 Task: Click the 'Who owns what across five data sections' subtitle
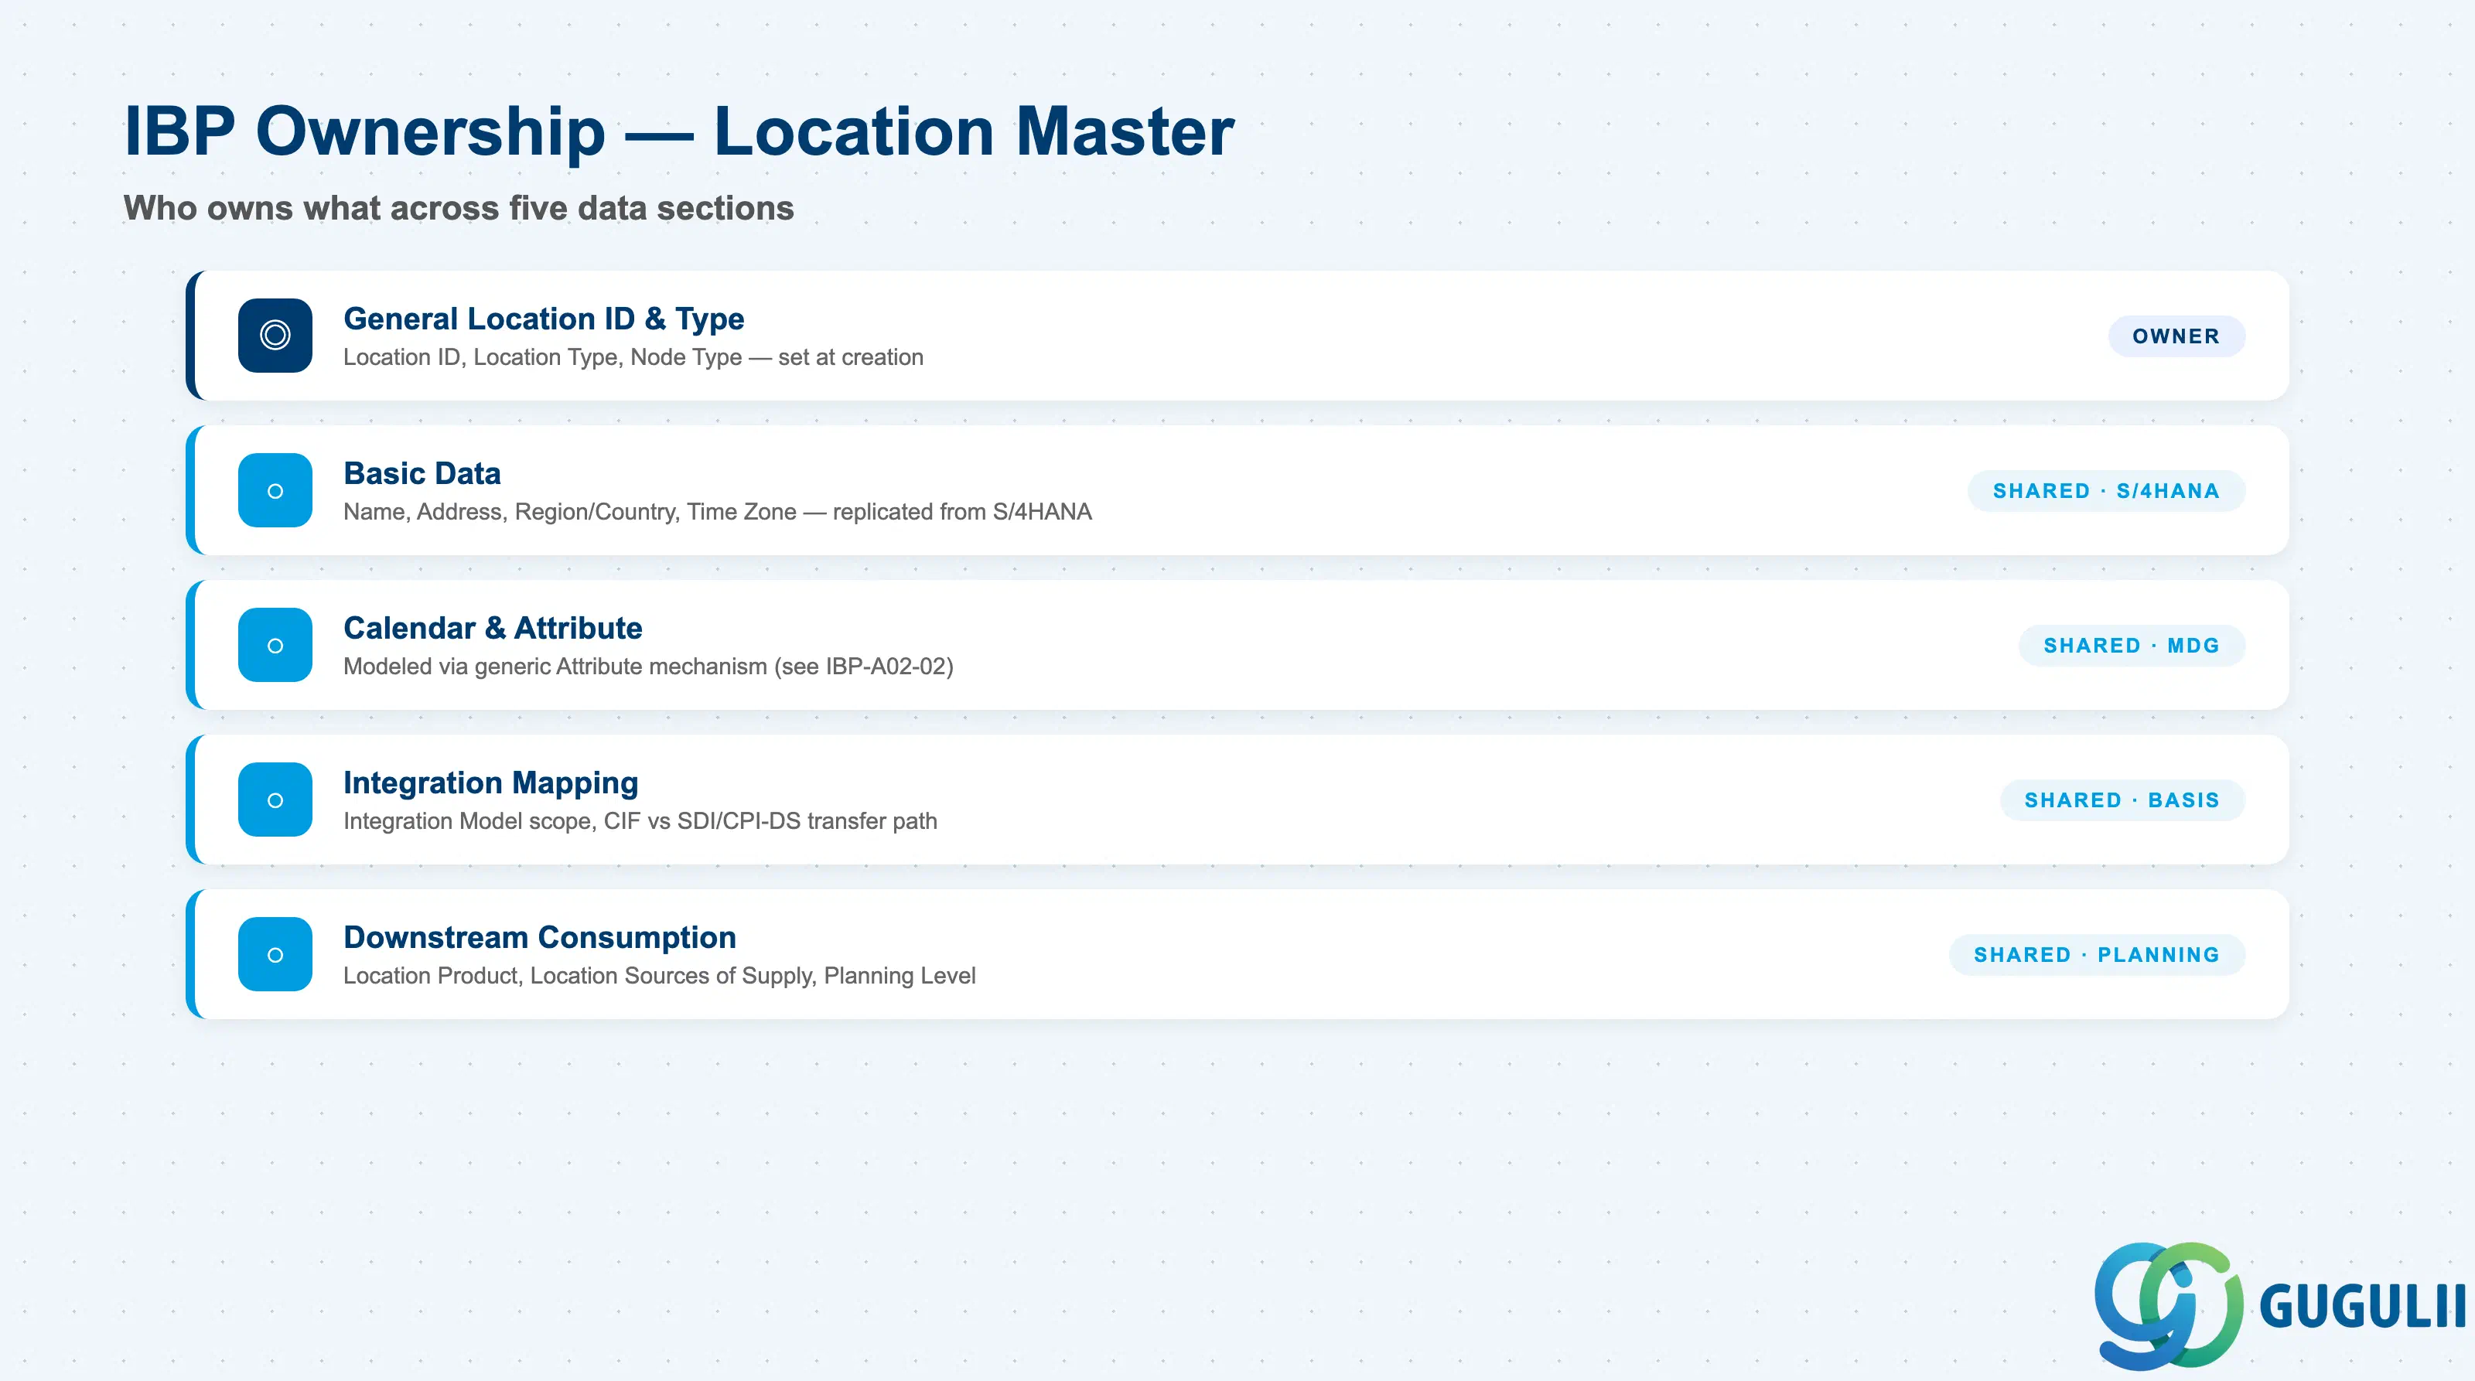click(x=459, y=207)
